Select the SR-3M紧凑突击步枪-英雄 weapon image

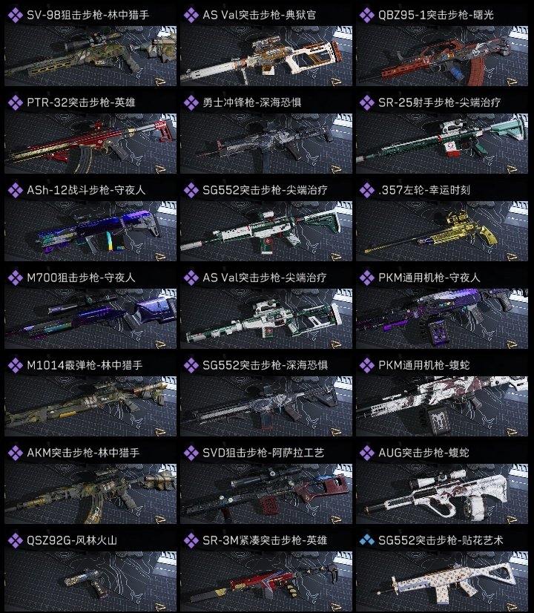pyautogui.click(x=266, y=581)
